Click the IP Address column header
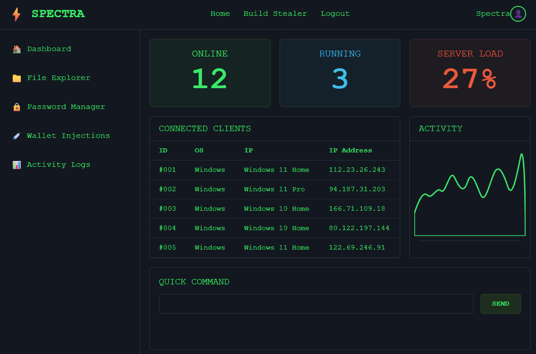 click(351, 151)
